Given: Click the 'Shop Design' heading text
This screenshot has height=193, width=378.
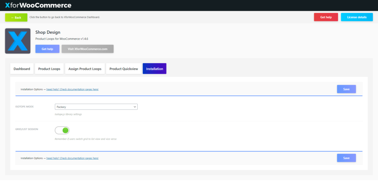Looking at the screenshot, I should coord(48,32).
